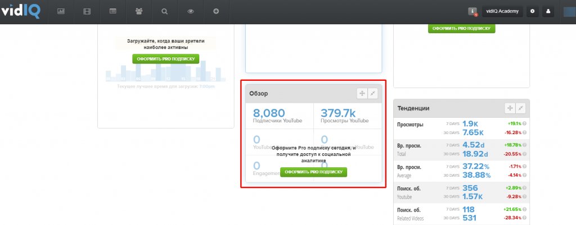
Task: Click the 7.65K thirty-day views value
Action: 473,132
